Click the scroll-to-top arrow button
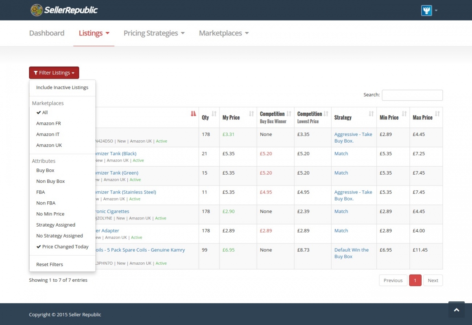 tap(456, 310)
